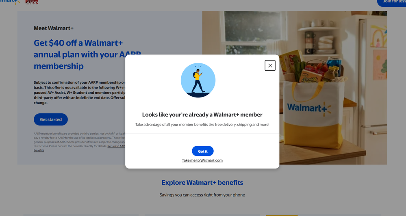Click the Meet Walmart+ label
The width and height of the screenshot is (406, 216).
coord(54,28)
